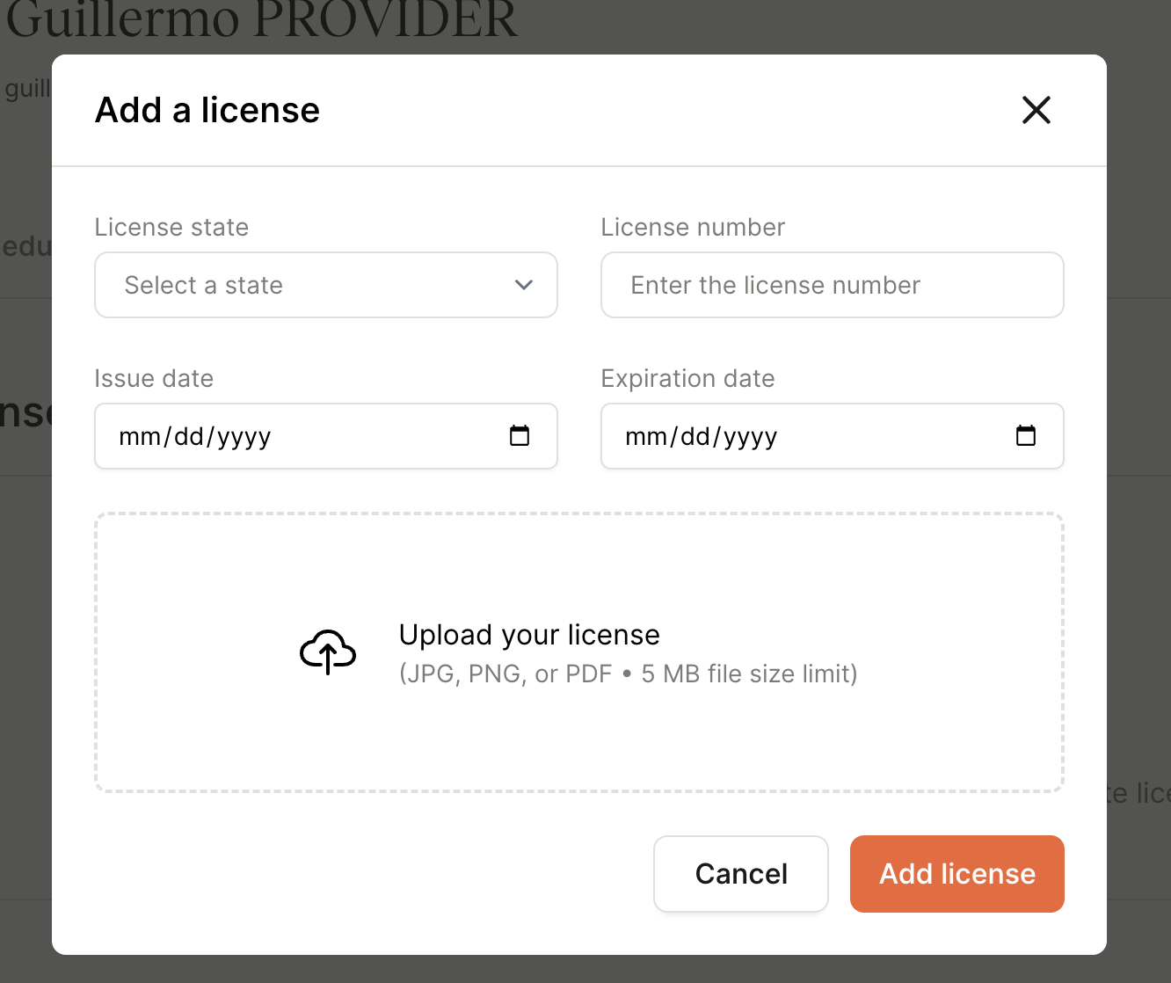Select the year segment of Issue date
The image size is (1171, 983).
[x=244, y=437]
